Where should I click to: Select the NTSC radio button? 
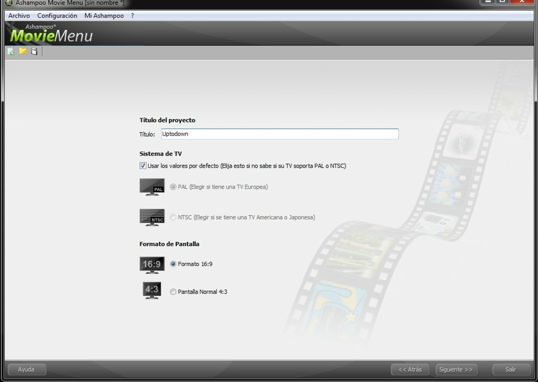173,217
